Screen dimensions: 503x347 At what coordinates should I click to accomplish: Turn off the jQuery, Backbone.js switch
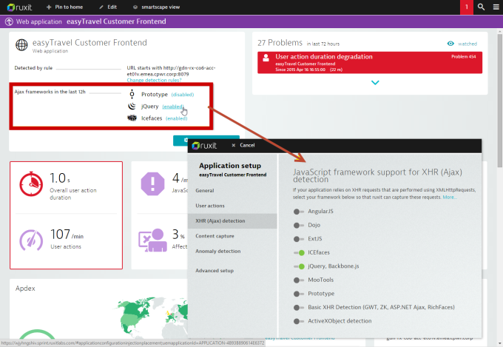coord(299,266)
